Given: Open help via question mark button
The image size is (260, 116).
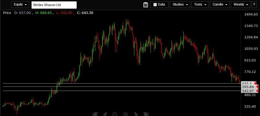Looking at the screenshot, I should [x=254, y=4].
